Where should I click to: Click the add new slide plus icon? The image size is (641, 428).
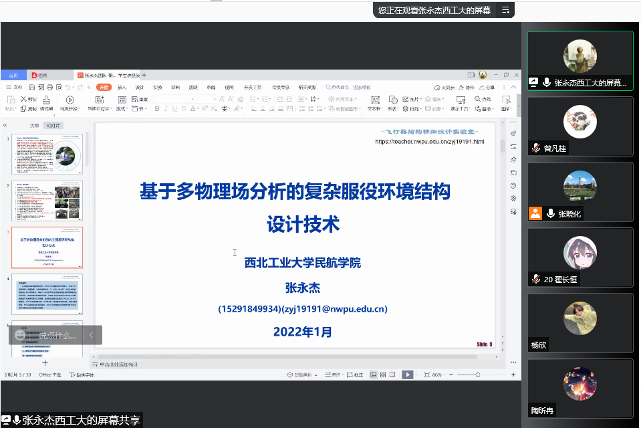45,362
